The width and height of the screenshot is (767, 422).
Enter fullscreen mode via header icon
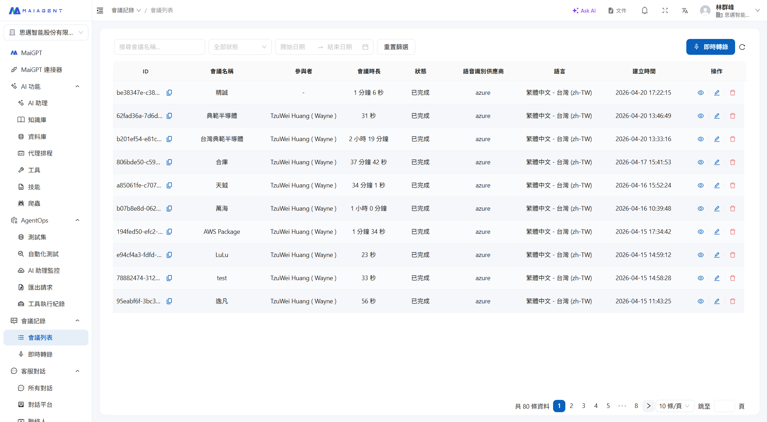pos(665,11)
